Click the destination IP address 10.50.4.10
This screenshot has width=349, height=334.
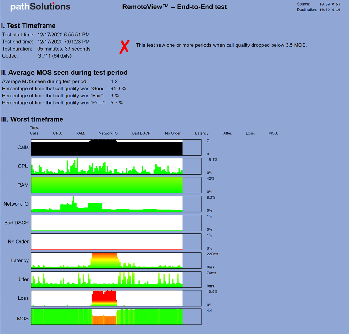329,10
